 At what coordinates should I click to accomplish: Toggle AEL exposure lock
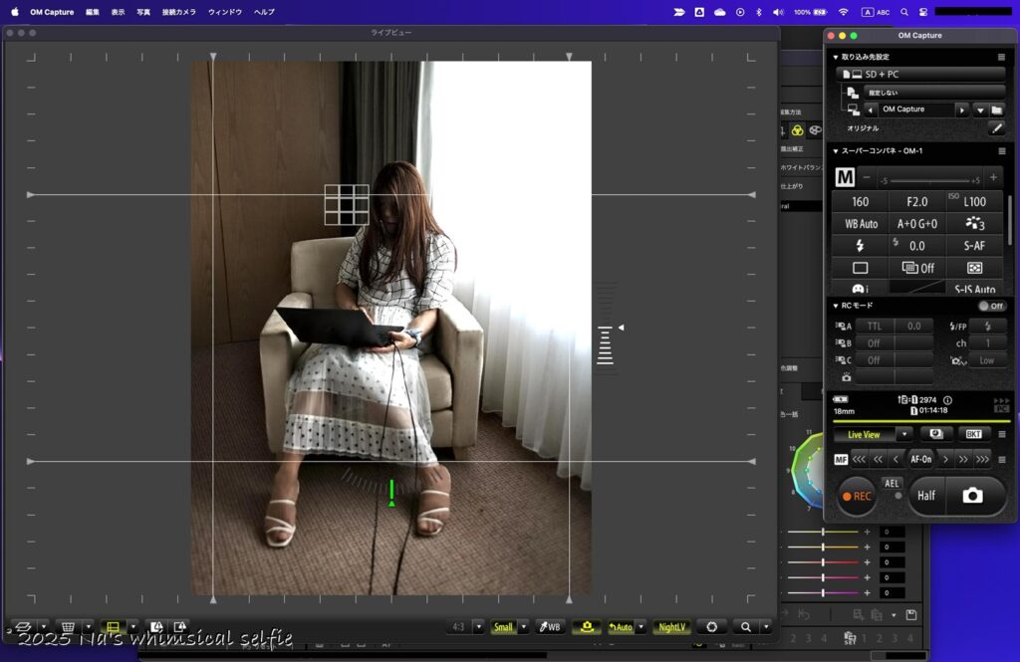(892, 483)
